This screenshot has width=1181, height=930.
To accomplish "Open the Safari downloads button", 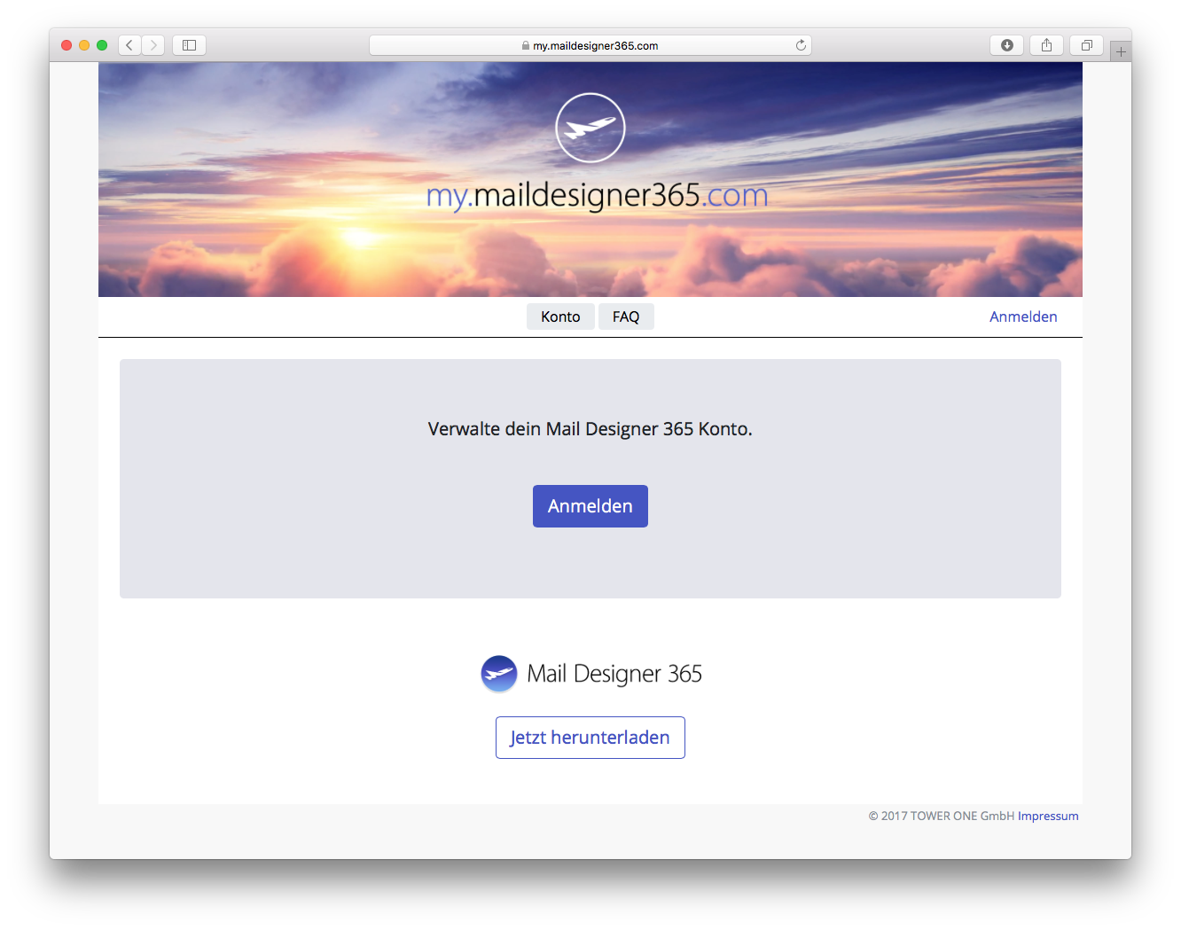I will 1007,45.
